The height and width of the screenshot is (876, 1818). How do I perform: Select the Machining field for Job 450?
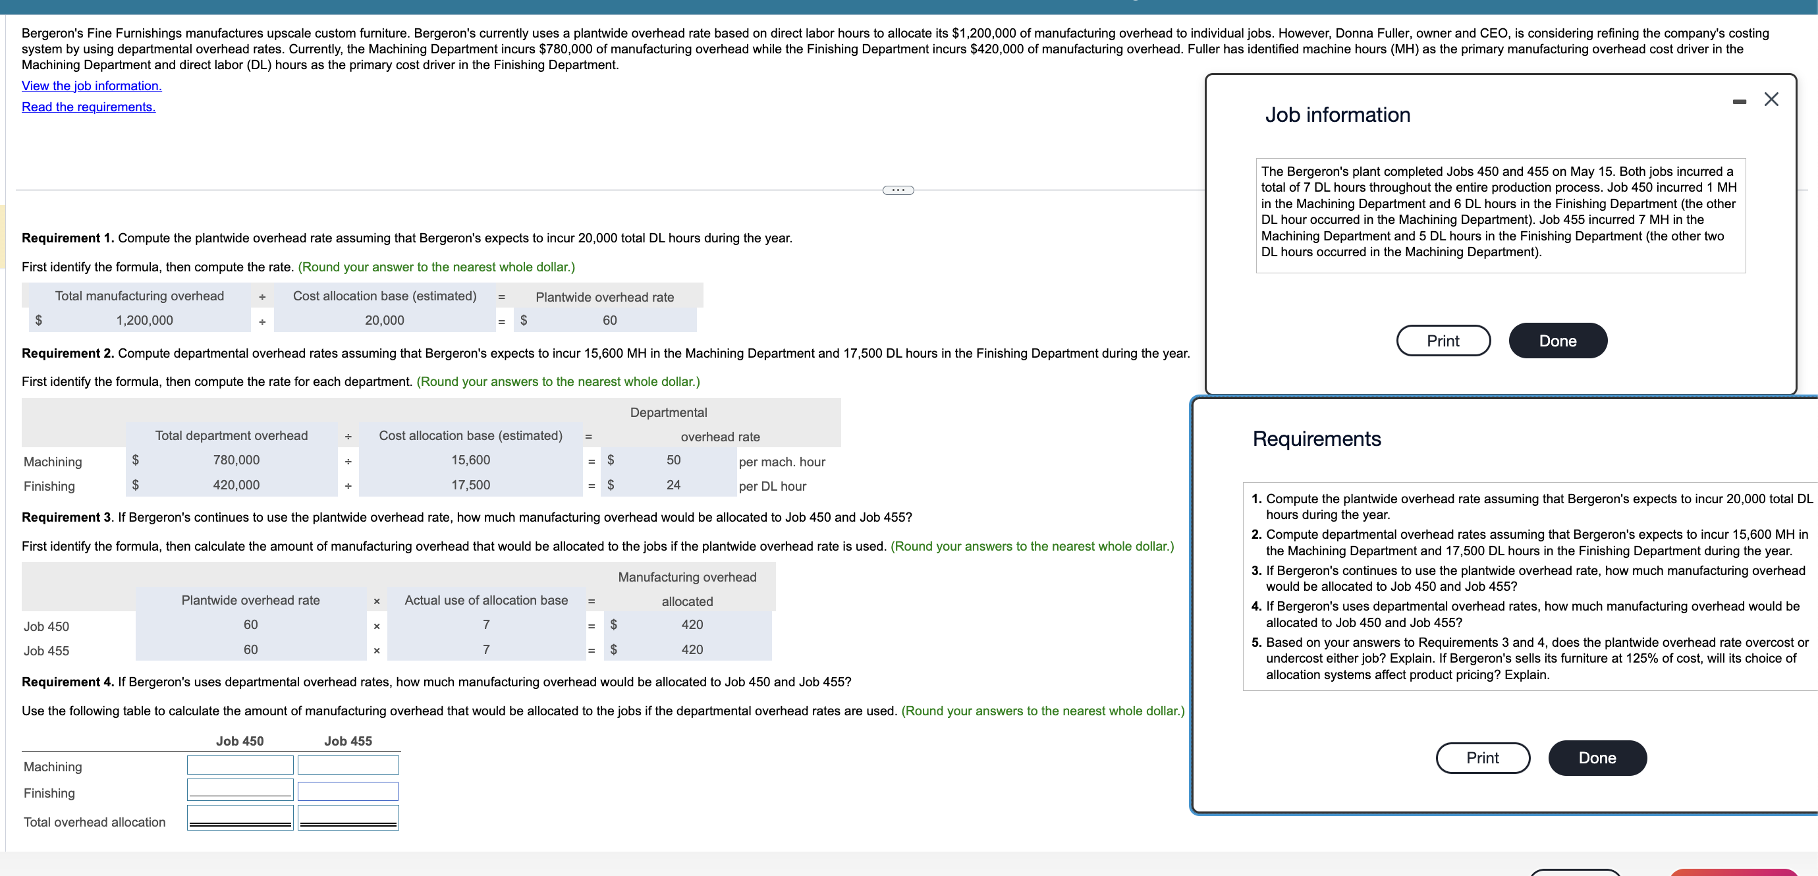click(x=240, y=765)
